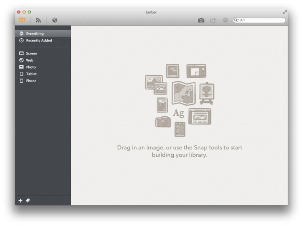Click the yellow minimize window button

click(x=24, y=12)
